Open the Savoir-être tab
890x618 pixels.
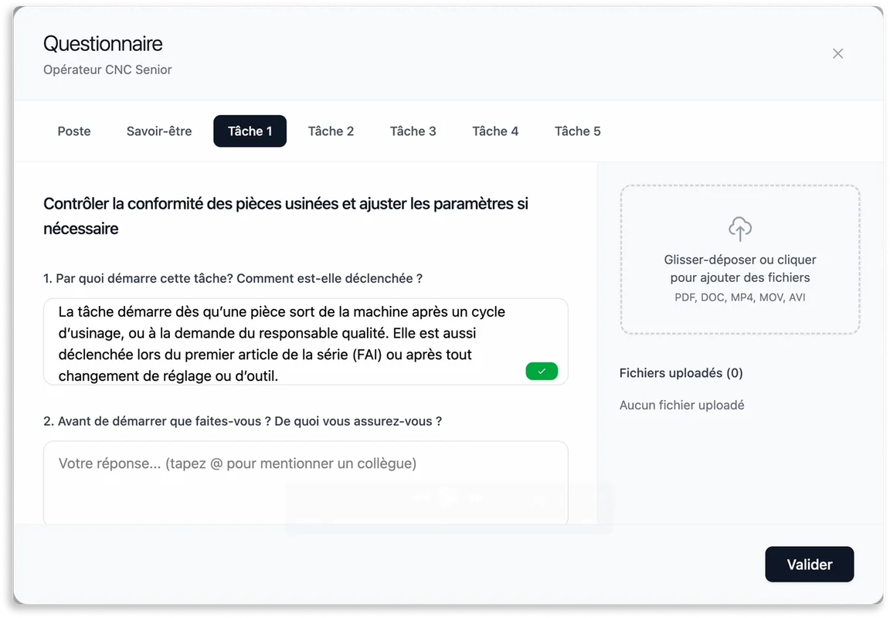[x=159, y=131]
